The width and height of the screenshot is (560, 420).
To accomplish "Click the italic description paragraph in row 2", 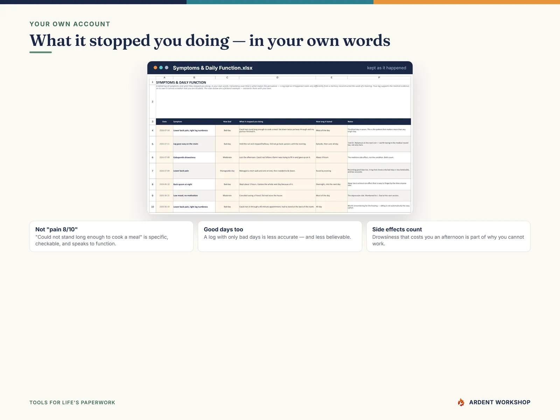I will pos(283,87).
